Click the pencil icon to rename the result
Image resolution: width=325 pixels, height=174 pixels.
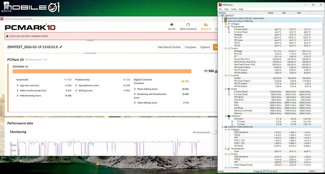[x=61, y=47]
